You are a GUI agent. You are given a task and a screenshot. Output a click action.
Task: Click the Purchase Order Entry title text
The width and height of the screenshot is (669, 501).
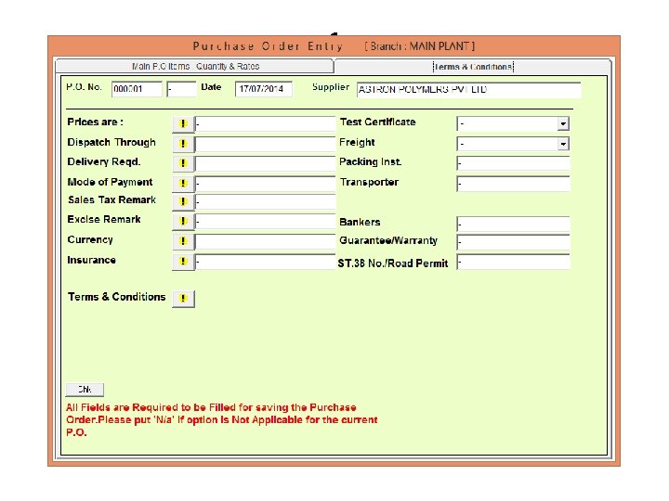click(x=268, y=46)
